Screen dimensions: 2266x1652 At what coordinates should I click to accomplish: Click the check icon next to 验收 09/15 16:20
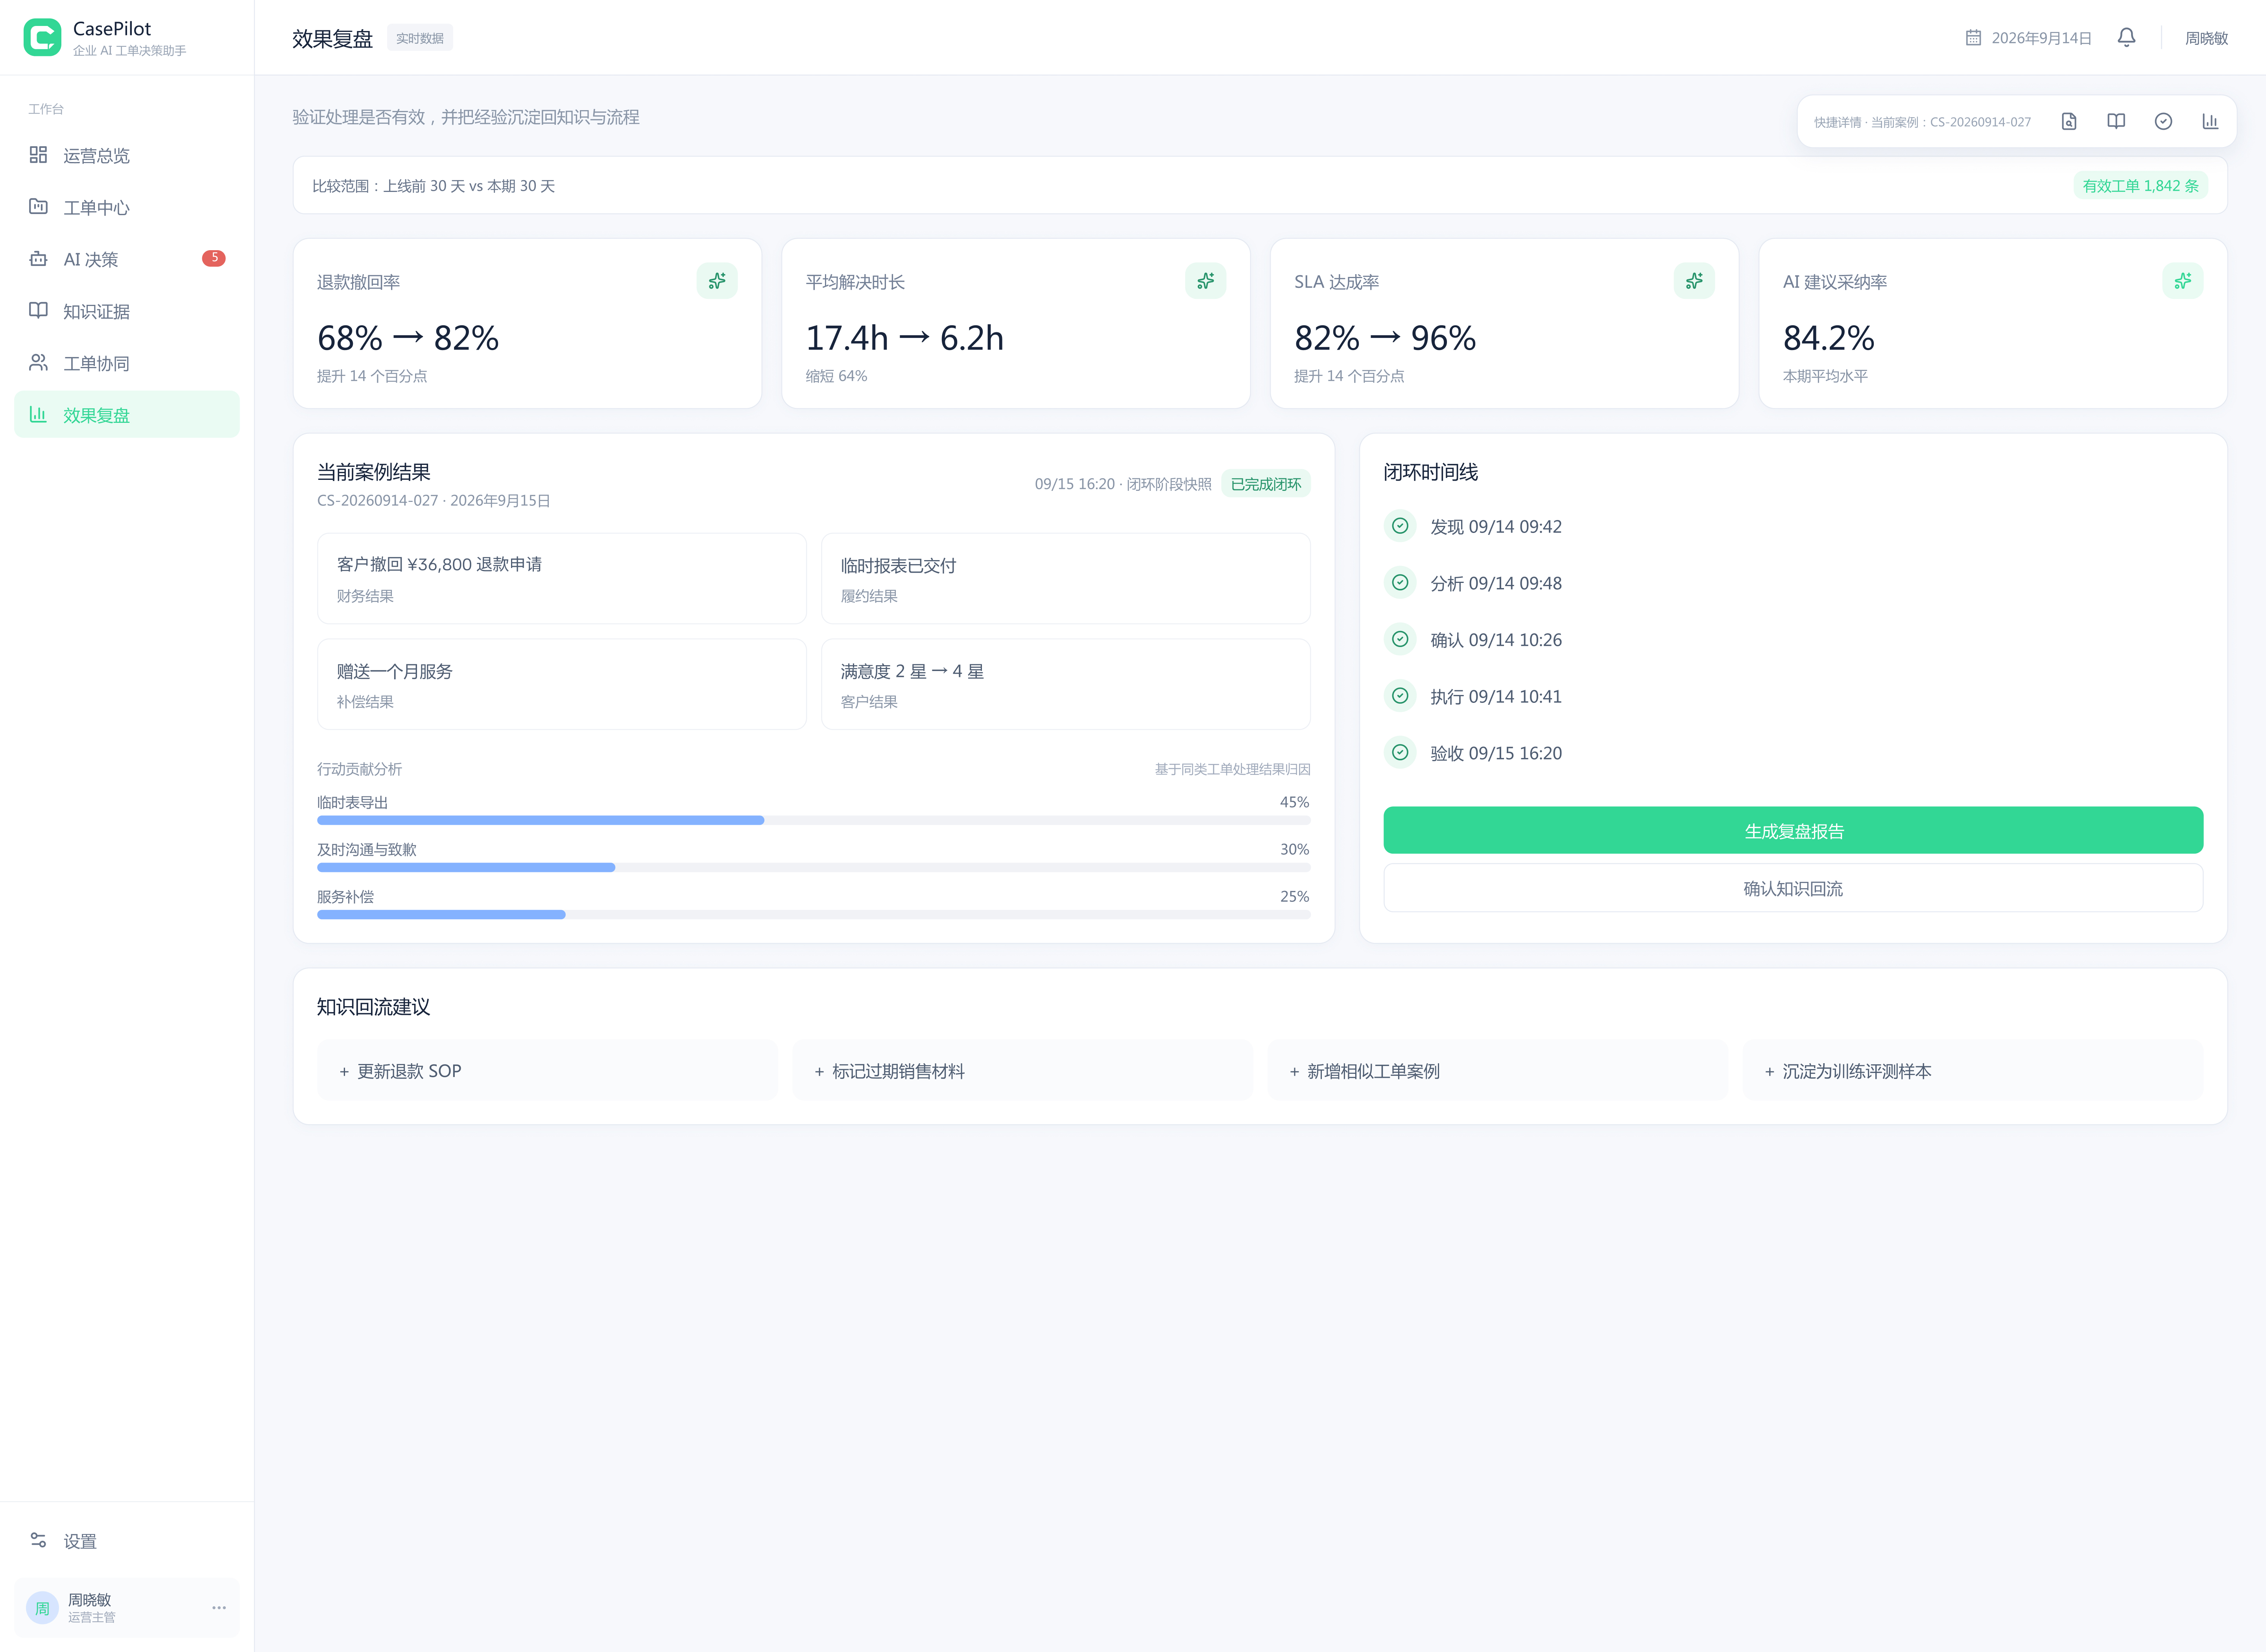1400,752
